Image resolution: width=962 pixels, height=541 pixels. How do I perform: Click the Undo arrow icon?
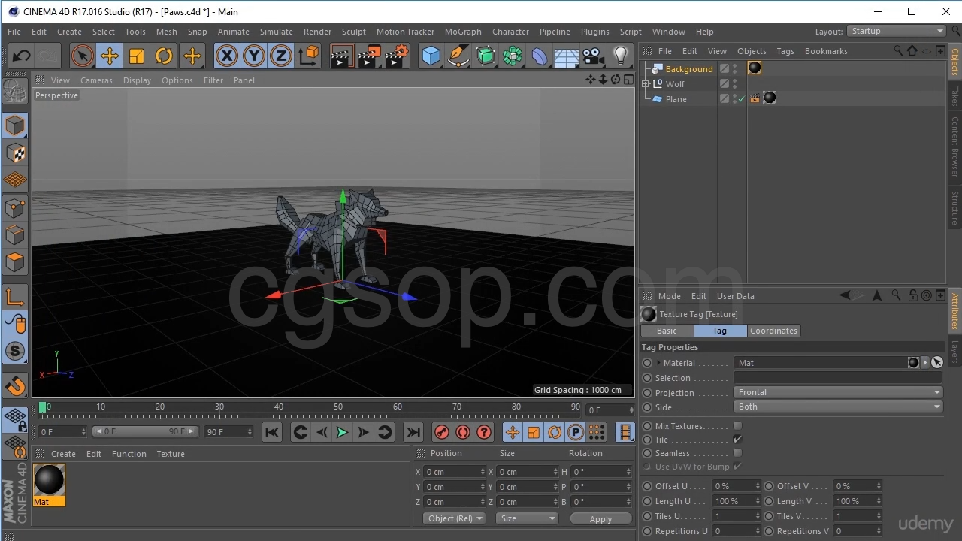click(21, 56)
